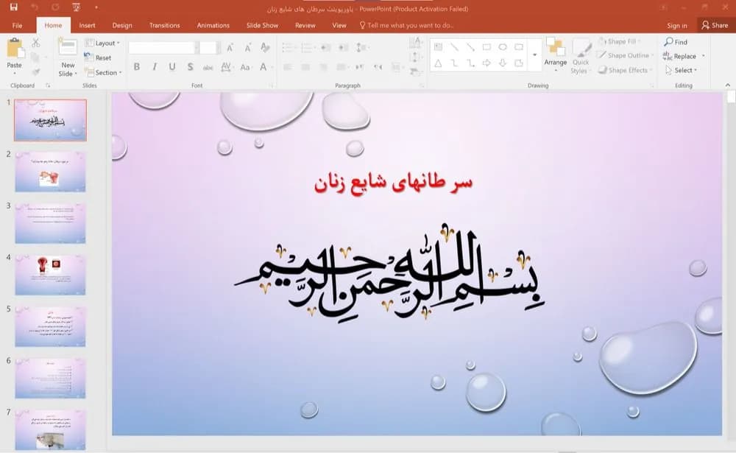
Task: Select the Rectangle shape in gallery
Action: (486, 47)
